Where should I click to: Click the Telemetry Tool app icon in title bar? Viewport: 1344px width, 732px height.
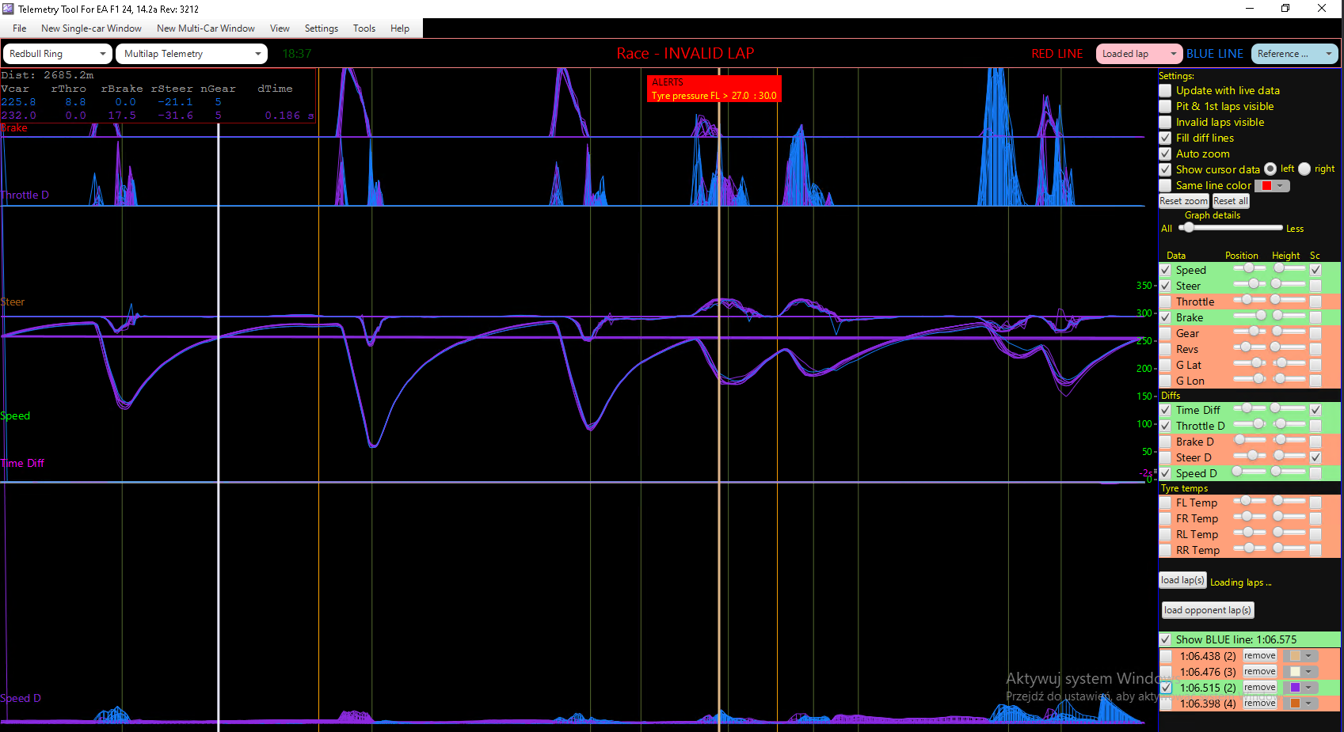coord(8,9)
